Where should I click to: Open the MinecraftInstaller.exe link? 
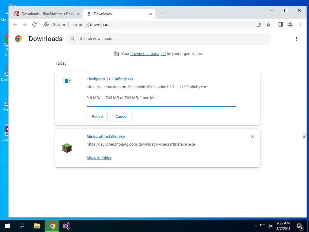[x=106, y=137]
